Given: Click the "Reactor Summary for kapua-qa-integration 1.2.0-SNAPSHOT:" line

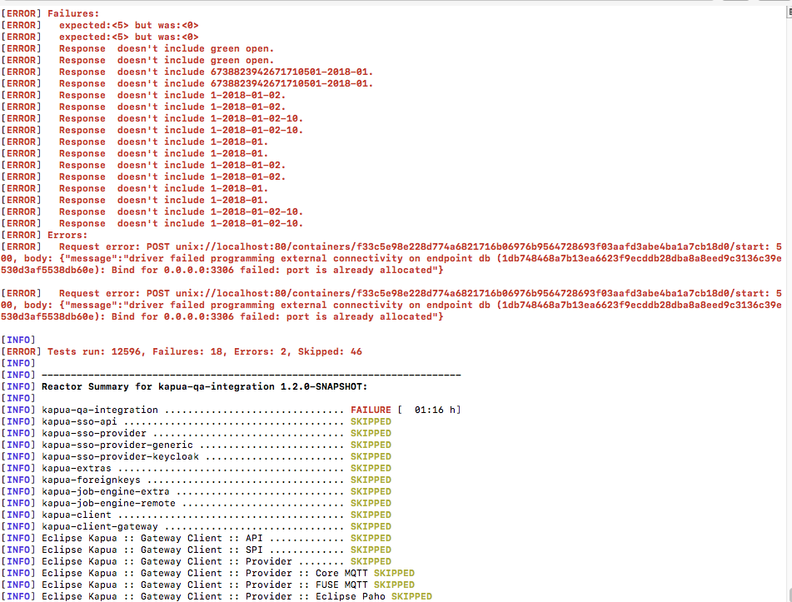Looking at the screenshot, I should 205,387.
